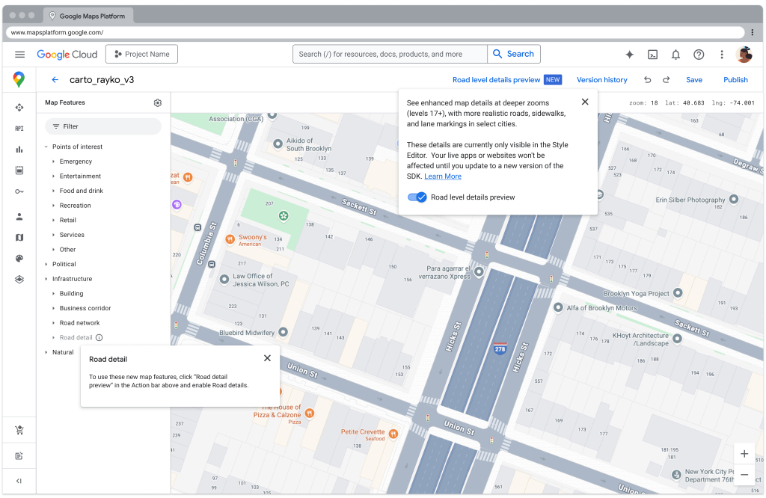Undo the last style change
The image size is (766, 498).
point(647,79)
